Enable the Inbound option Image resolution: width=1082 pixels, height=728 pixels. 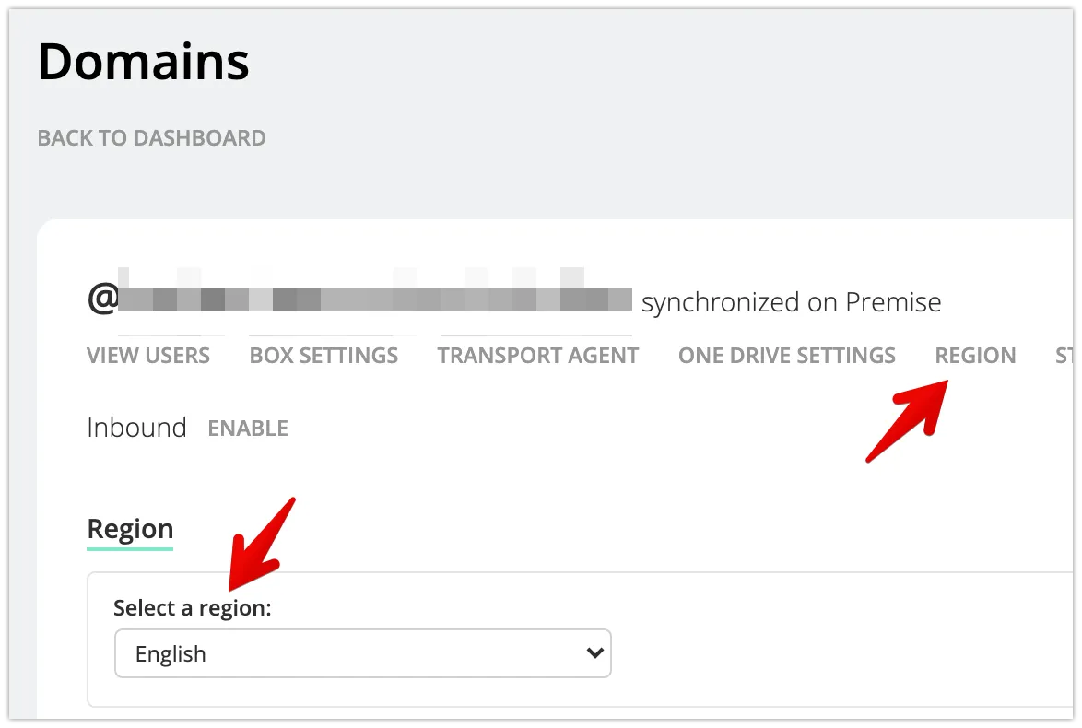click(248, 429)
